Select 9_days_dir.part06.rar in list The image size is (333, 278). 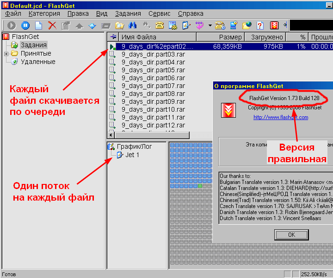tap(153, 78)
